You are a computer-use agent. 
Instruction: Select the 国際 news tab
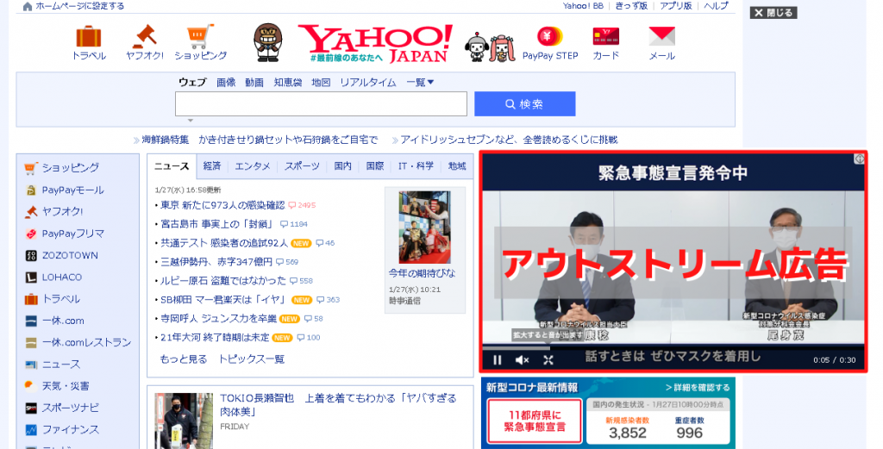(x=374, y=166)
